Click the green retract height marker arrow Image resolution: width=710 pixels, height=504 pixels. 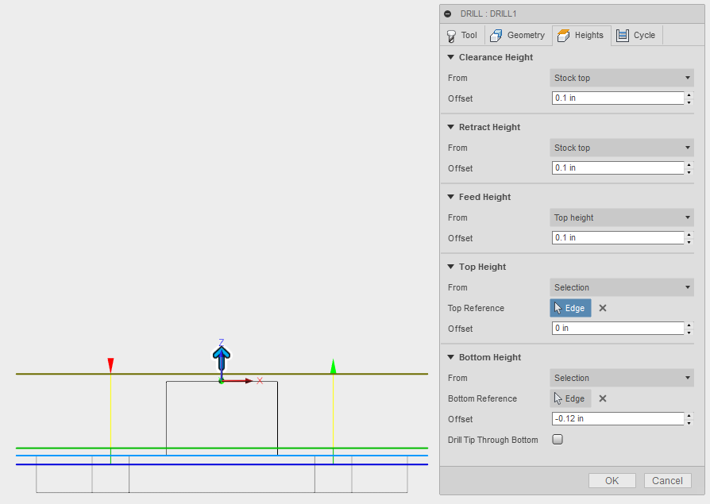pyautogui.click(x=333, y=367)
